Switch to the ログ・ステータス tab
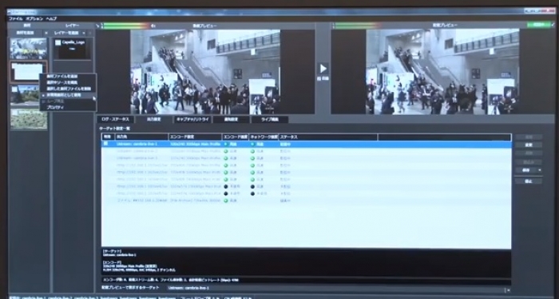 point(116,119)
